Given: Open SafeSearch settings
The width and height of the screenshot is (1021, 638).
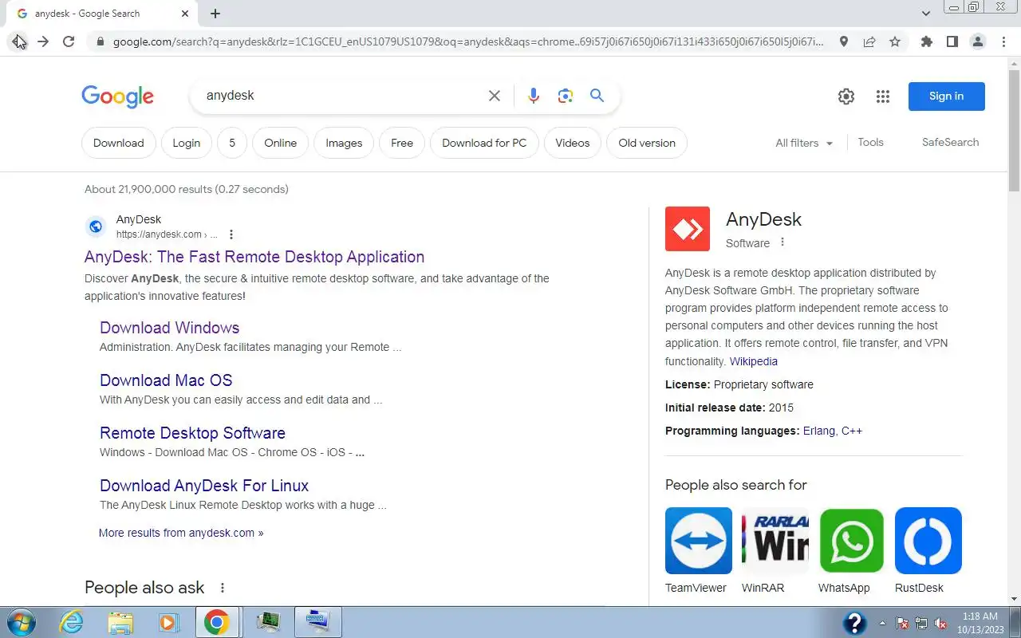Looking at the screenshot, I should pos(950,142).
